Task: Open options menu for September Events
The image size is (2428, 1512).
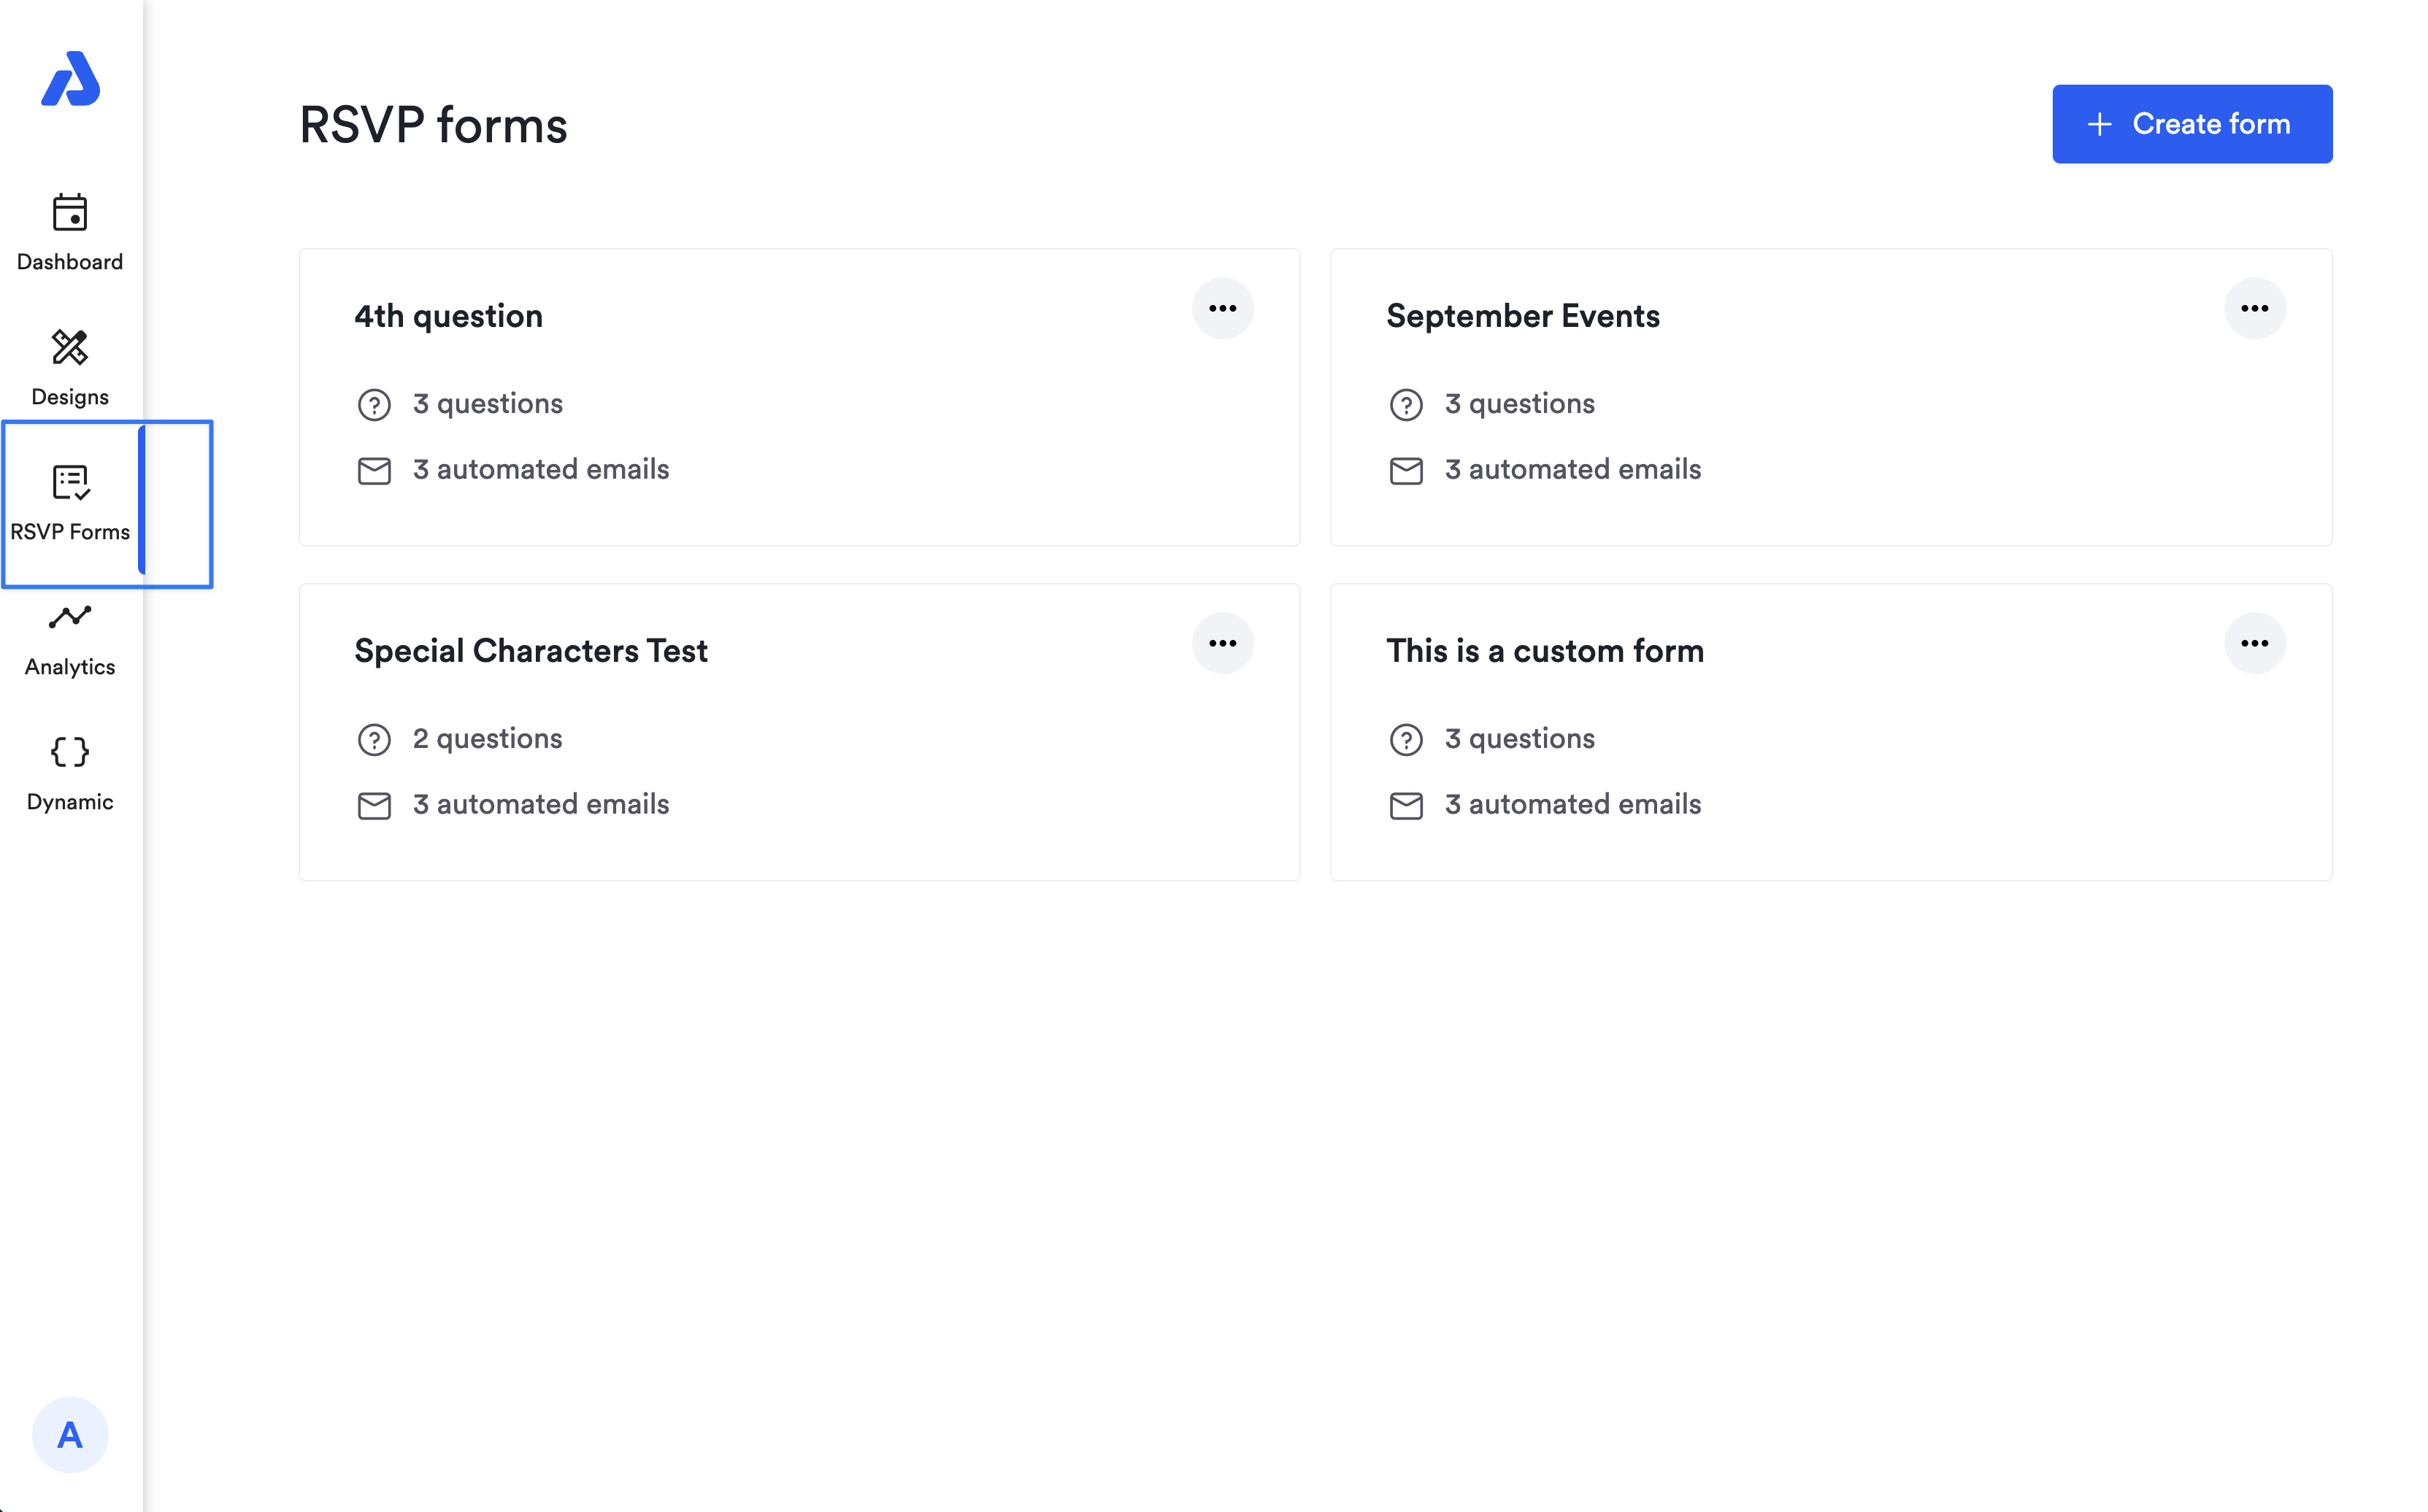Action: point(2254,309)
